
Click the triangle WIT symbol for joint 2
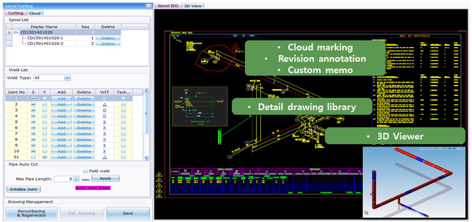(105, 104)
